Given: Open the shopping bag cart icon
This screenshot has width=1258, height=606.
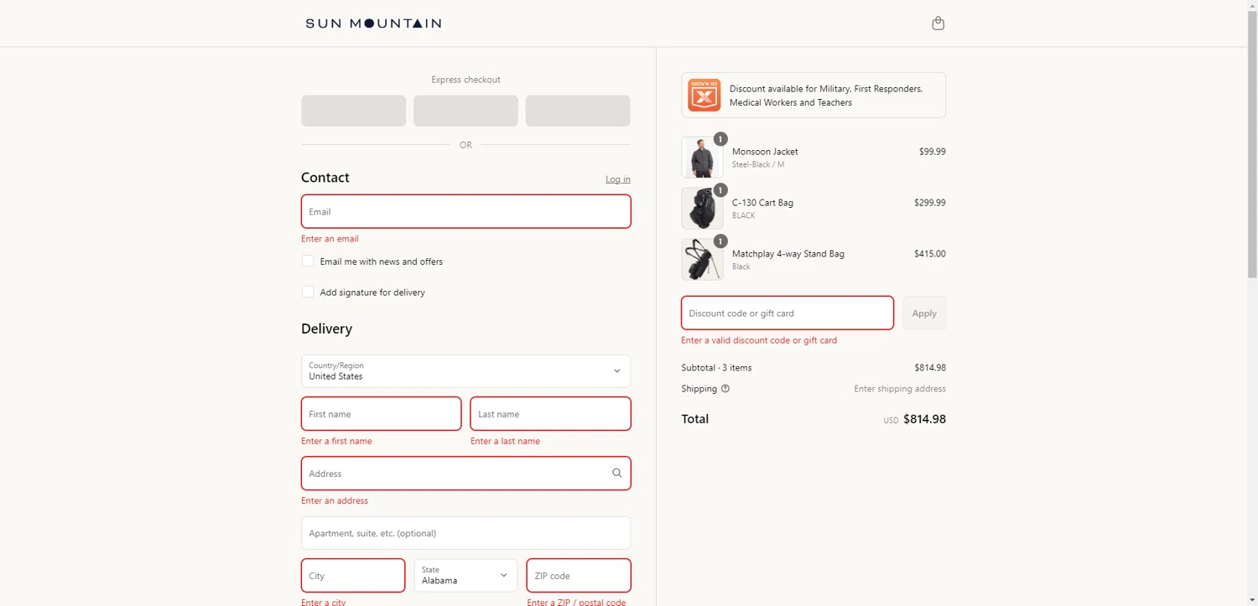Looking at the screenshot, I should click(x=938, y=23).
